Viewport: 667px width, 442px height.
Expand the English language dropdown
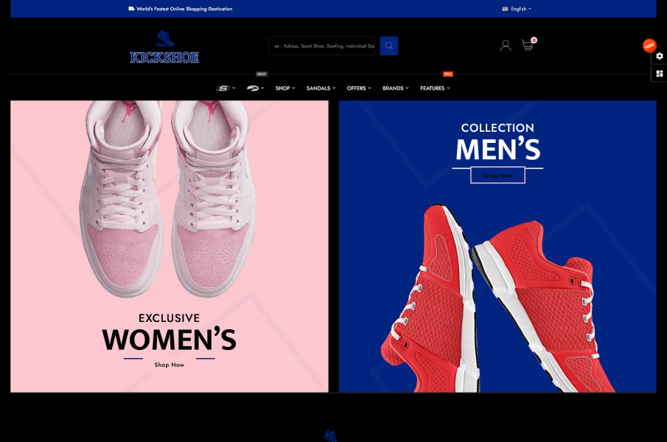517,9
